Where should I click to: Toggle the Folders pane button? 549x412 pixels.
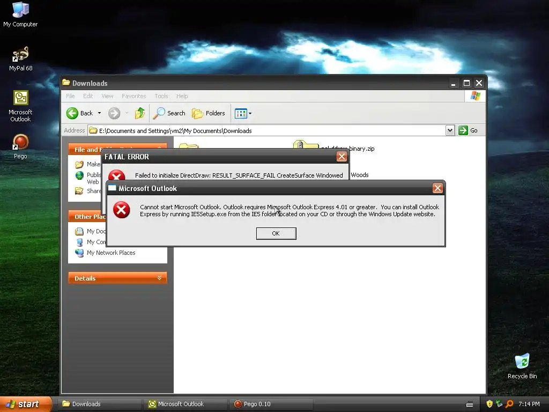point(209,113)
